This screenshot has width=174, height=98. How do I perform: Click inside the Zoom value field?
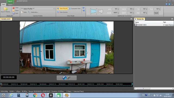coord(115,13)
